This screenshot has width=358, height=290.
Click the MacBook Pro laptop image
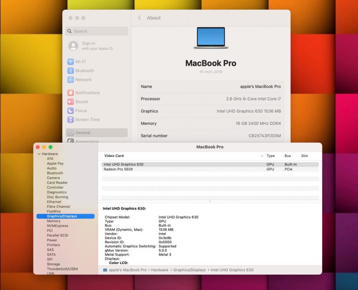coord(211,38)
